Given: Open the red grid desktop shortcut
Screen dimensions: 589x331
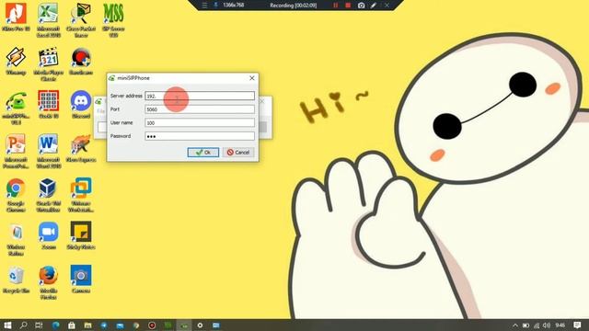Looking at the screenshot, I should [x=49, y=104].
